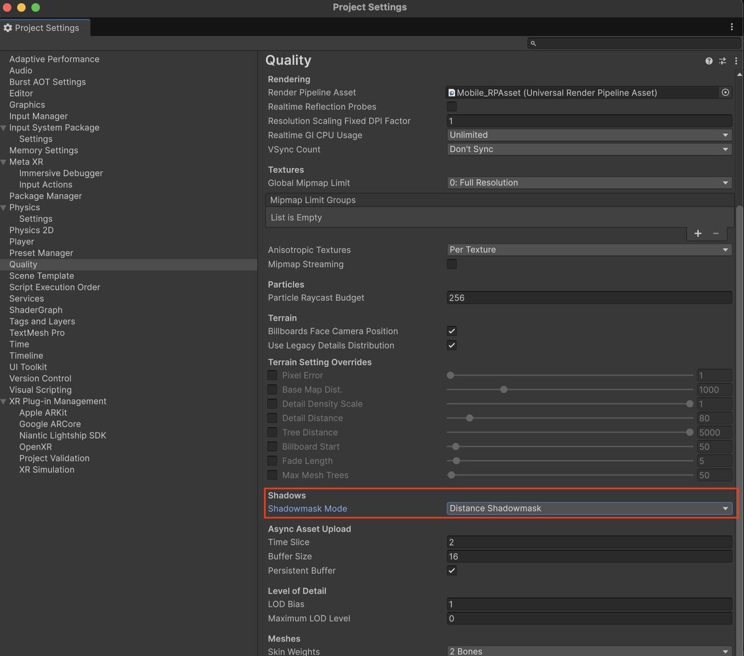This screenshot has width=744, height=656.
Task: Enable Pixel Error override checkbox
Action: click(x=272, y=375)
